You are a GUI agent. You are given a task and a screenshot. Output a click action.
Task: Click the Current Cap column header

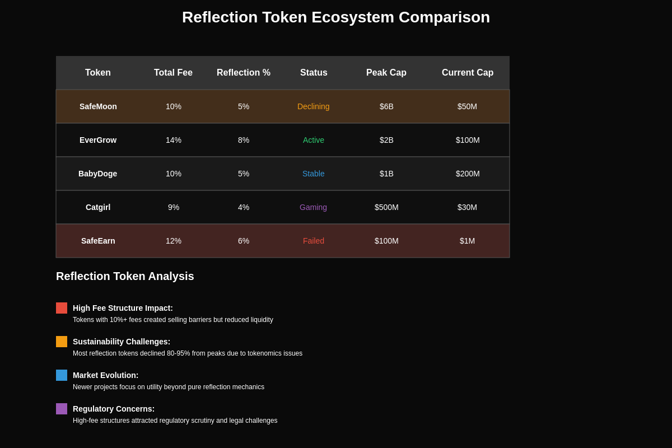coord(468,73)
